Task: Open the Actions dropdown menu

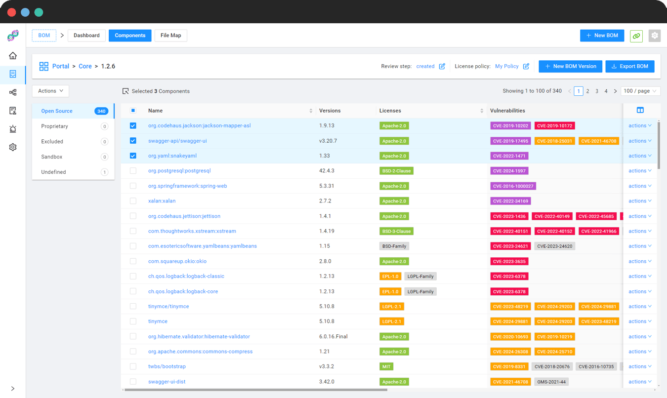Action: tap(50, 91)
